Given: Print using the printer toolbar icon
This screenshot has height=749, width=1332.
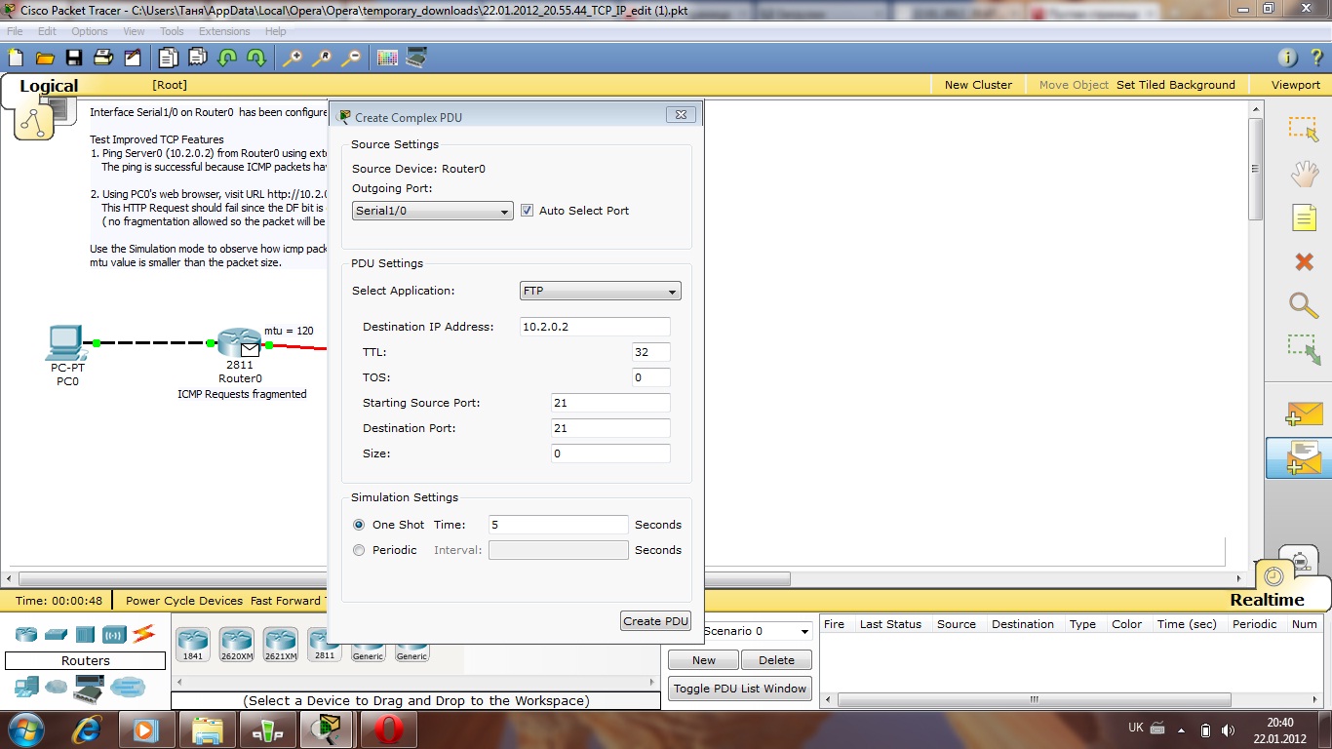Looking at the screenshot, I should [103, 58].
